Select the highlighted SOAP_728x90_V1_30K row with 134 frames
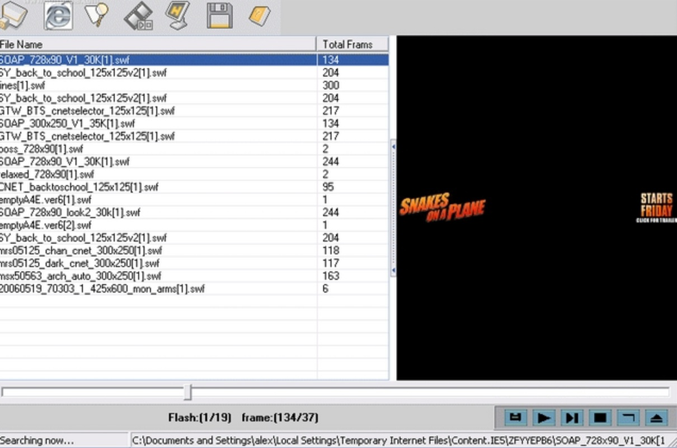This screenshot has height=448, width=677. (x=194, y=59)
